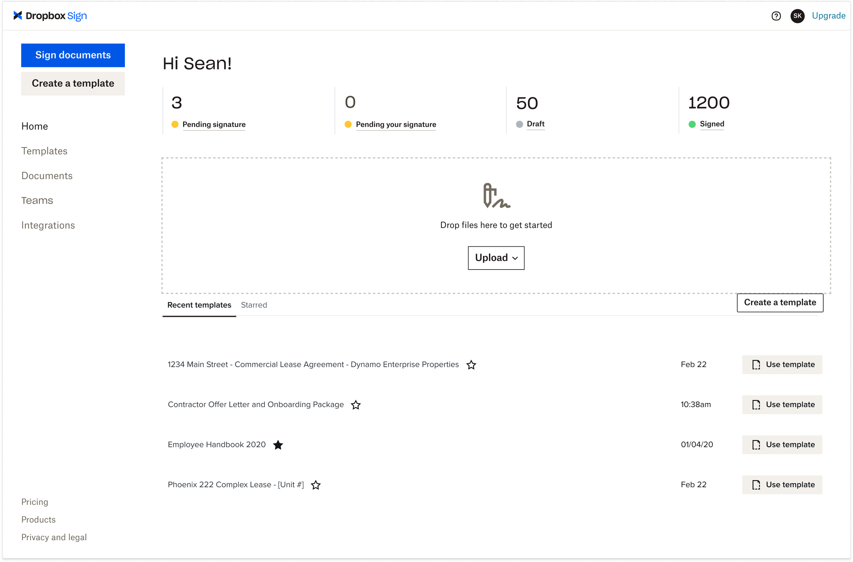
Task: Click Create a template above template list
Action: pyautogui.click(x=780, y=303)
